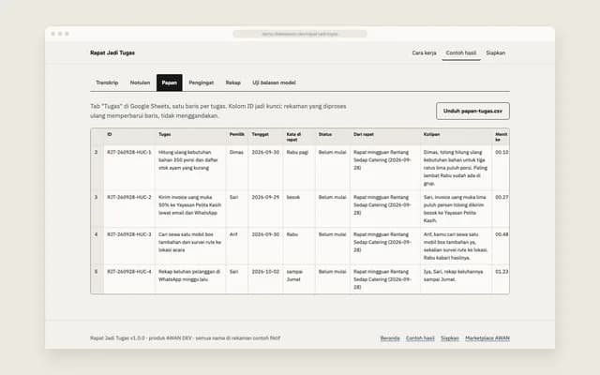Click the Kata di rapat column header
This screenshot has height=375, width=600.
click(x=299, y=137)
